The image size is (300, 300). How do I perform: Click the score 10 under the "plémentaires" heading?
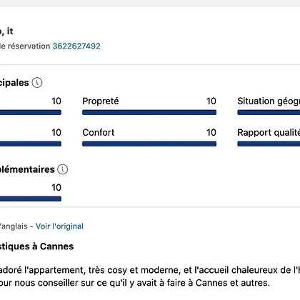pyautogui.click(x=56, y=187)
